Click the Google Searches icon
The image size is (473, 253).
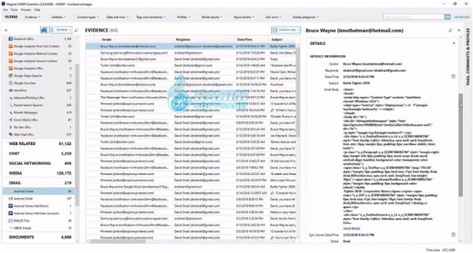click(x=11, y=83)
